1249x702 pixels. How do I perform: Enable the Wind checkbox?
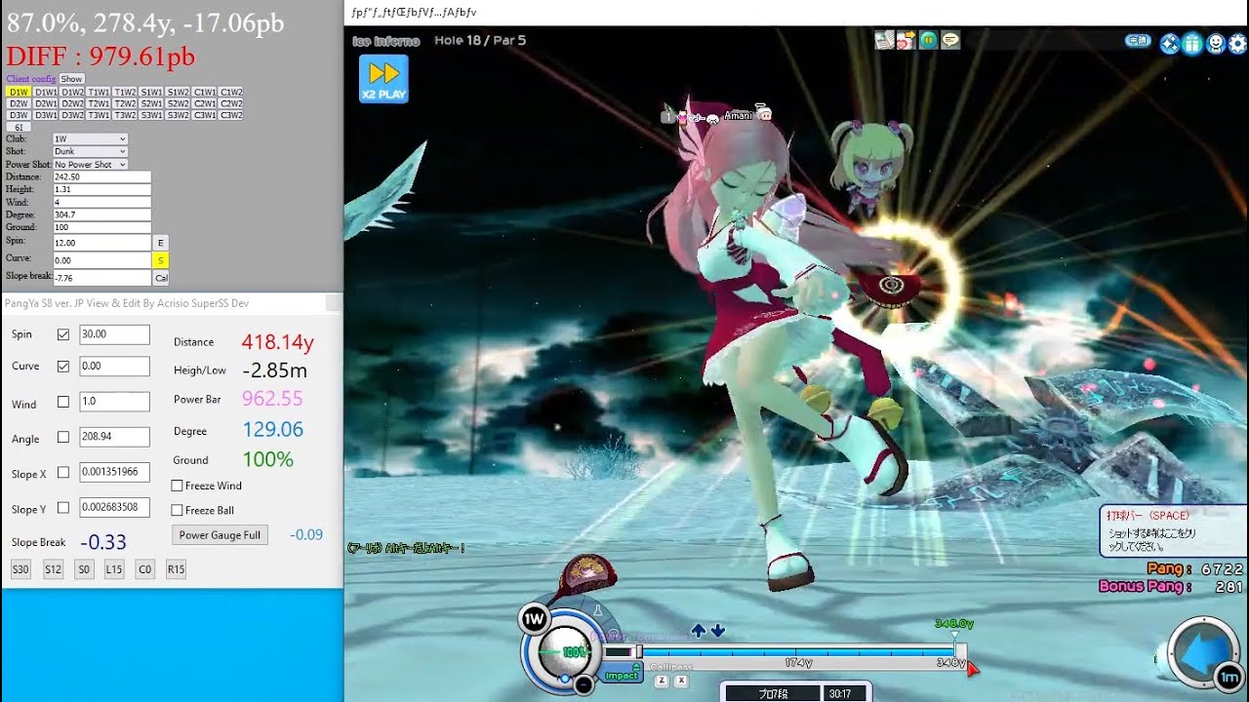63,402
